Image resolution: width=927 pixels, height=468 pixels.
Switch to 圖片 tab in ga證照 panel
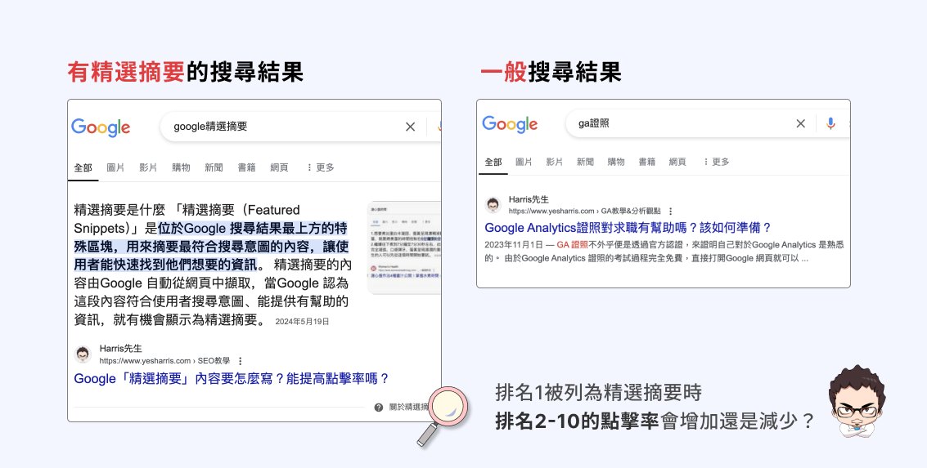524,162
